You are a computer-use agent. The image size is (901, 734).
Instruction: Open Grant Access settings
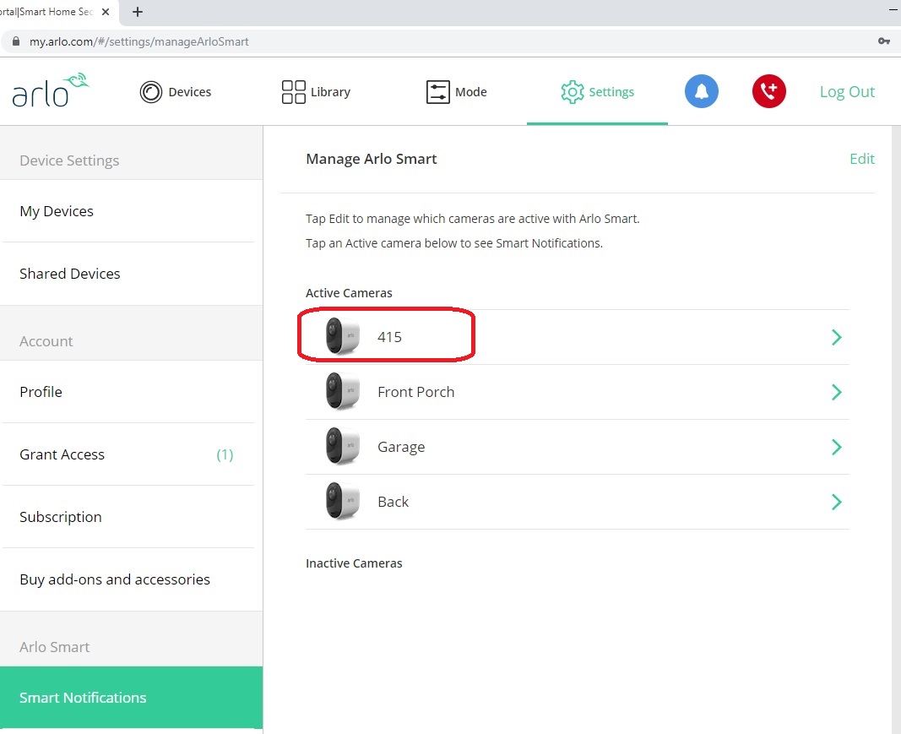(62, 454)
